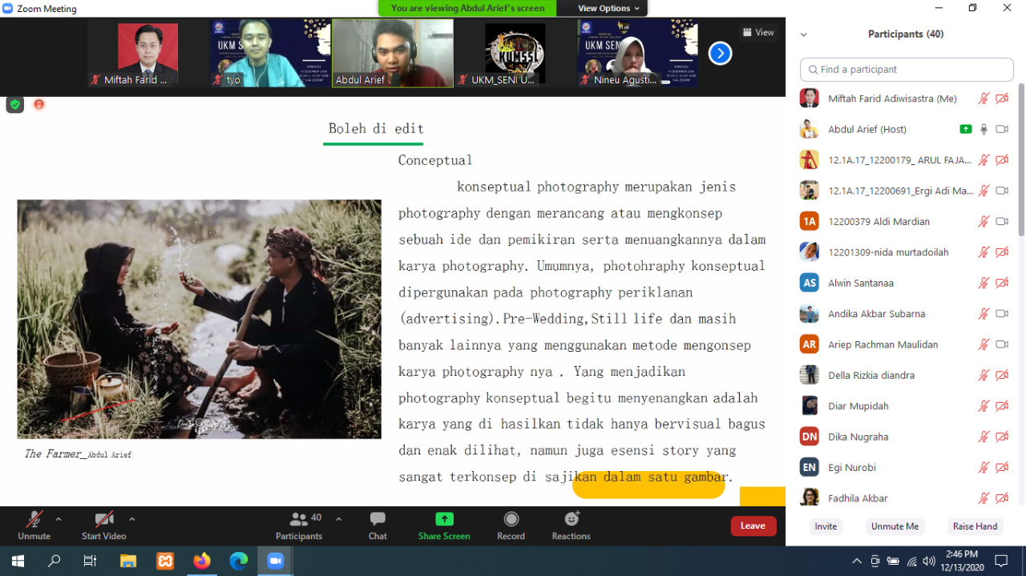The height and width of the screenshot is (576, 1026).
Task: Click the 'You are viewing Abdul Arief's screen' banner
Action: [467, 8]
